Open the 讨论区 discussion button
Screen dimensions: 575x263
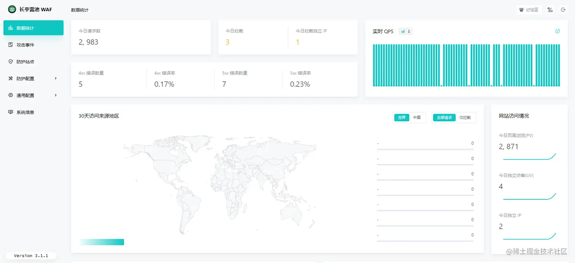pyautogui.click(x=529, y=10)
